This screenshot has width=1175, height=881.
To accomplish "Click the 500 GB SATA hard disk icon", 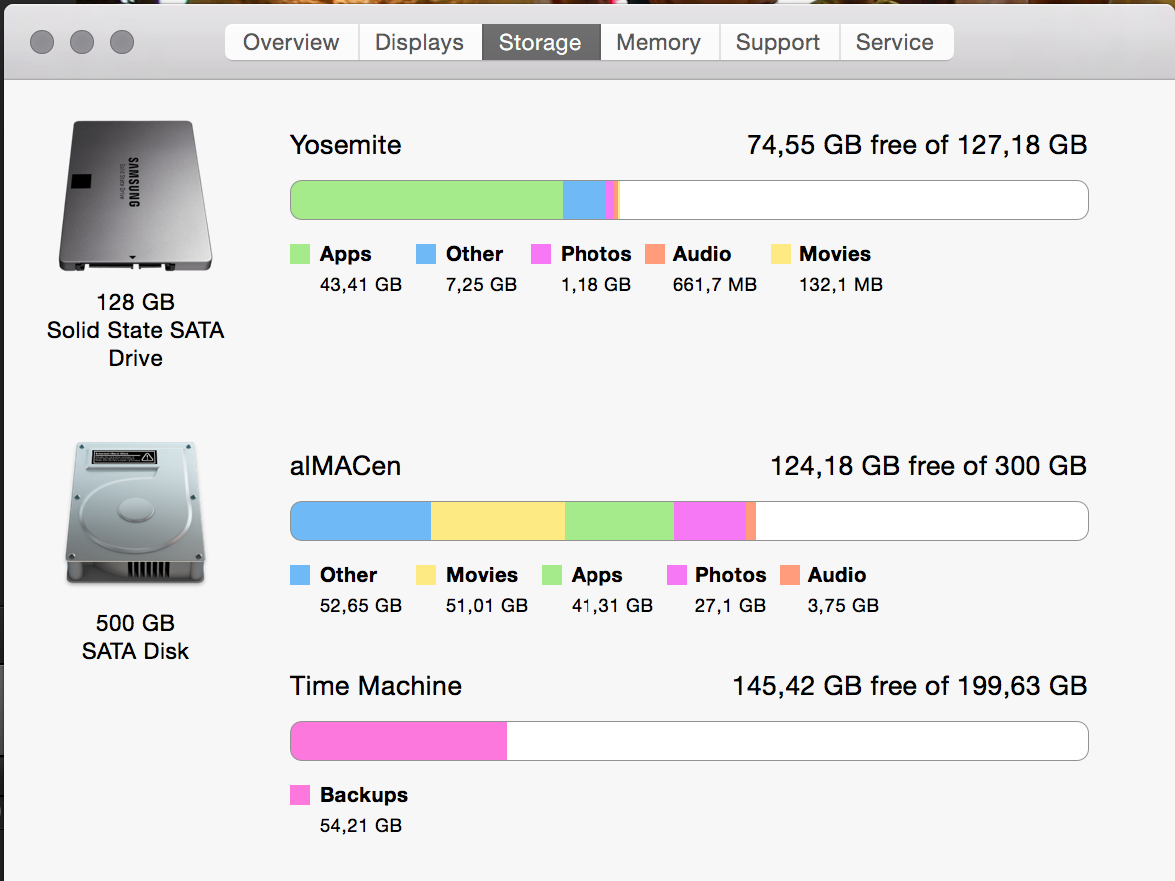I will tap(136, 513).
